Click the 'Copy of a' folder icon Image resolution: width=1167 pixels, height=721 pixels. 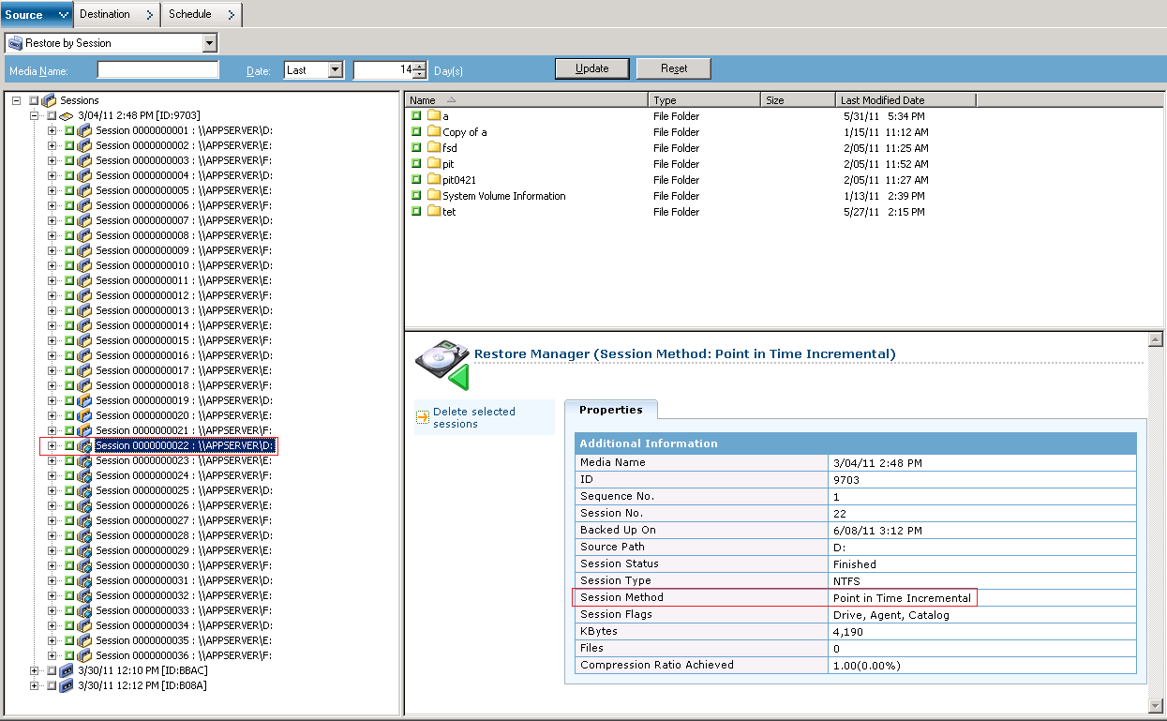(x=434, y=132)
